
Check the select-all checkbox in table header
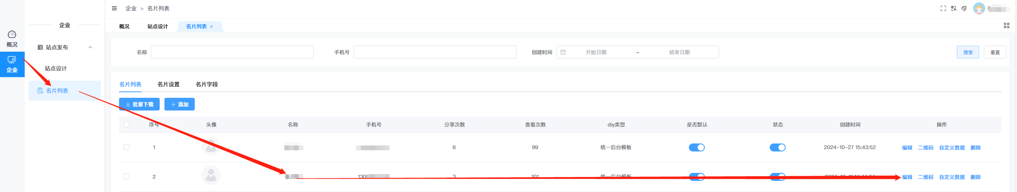click(x=127, y=124)
